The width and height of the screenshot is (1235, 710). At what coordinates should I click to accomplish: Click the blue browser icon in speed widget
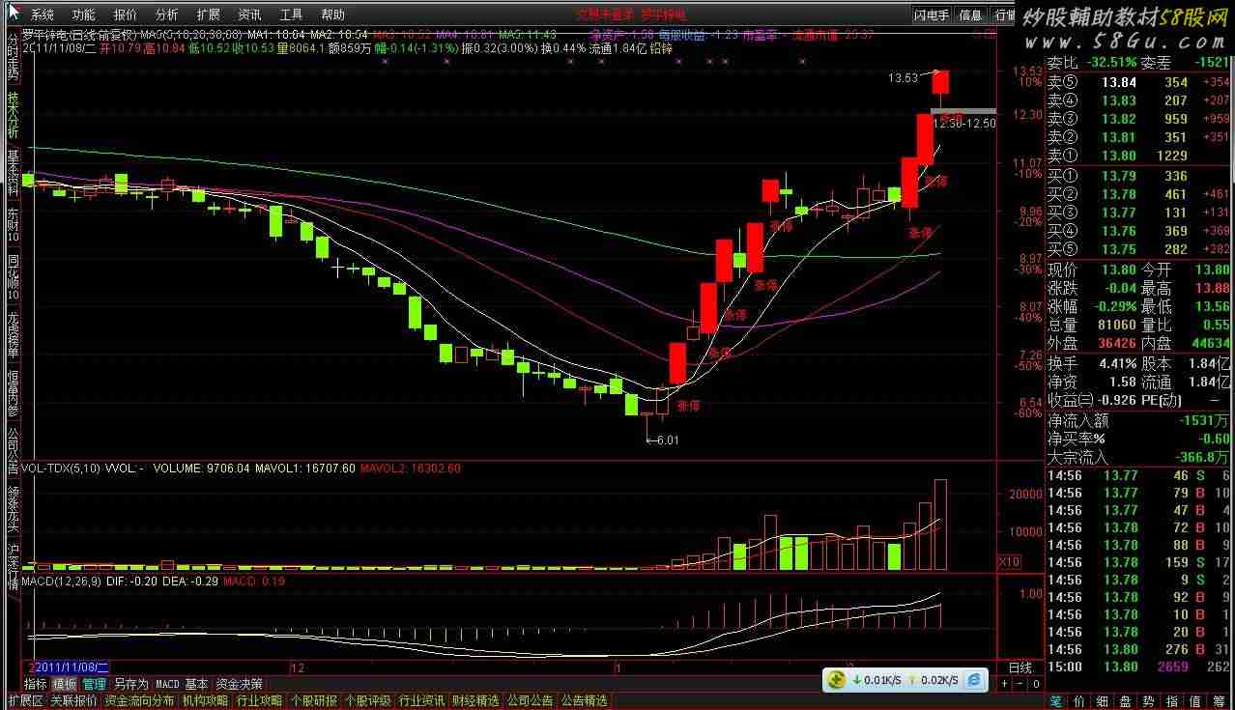click(x=975, y=680)
